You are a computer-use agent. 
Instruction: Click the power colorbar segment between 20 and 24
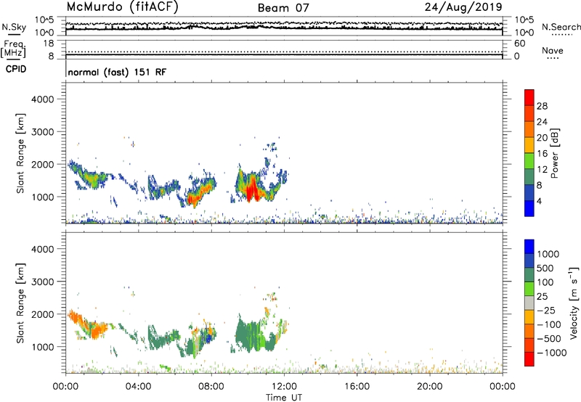529,129
